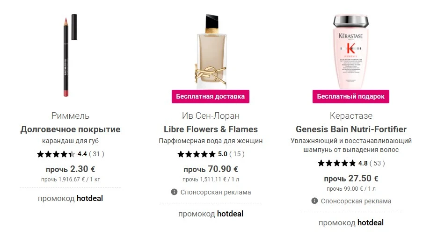
Task: Open the Genesis Bain Nutri-Fortifier title
Action: pyautogui.click(x=351, y=129)
